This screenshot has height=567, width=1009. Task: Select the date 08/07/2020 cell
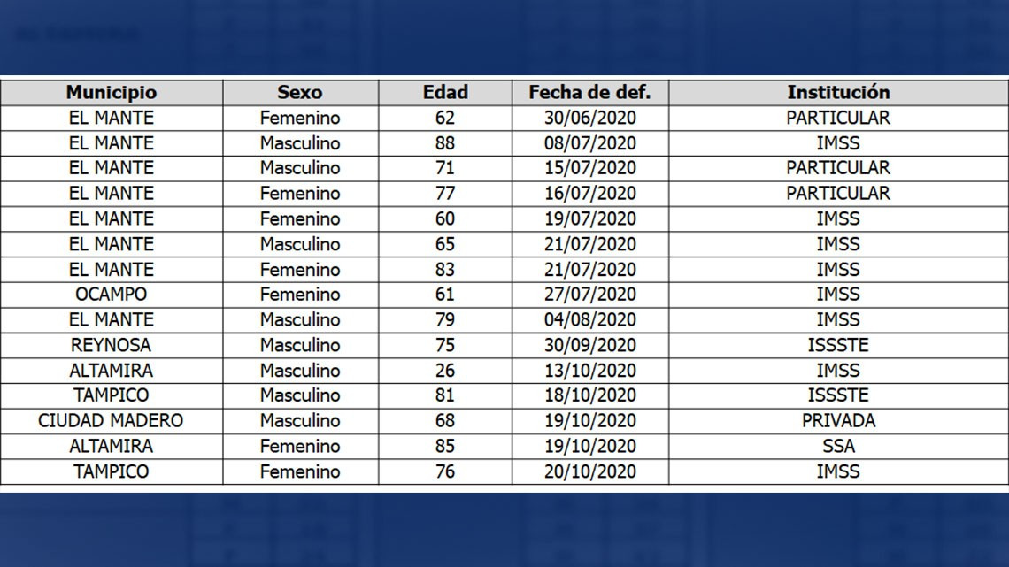589,142
